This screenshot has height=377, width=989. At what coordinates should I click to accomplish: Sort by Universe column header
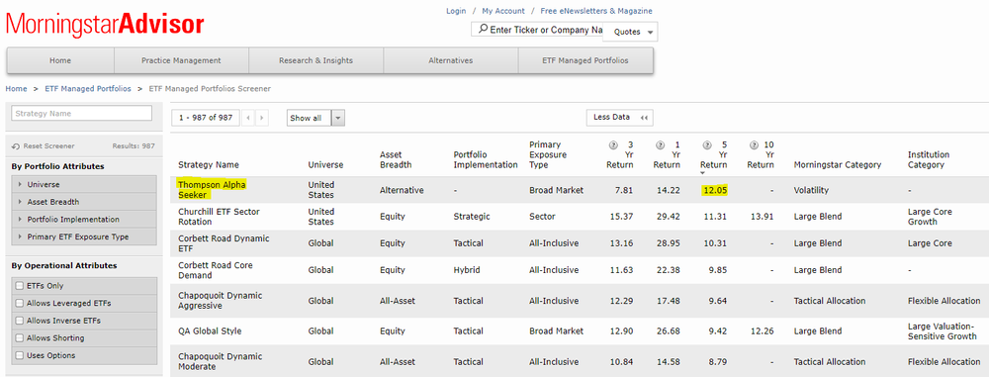[x=325, y=165]
